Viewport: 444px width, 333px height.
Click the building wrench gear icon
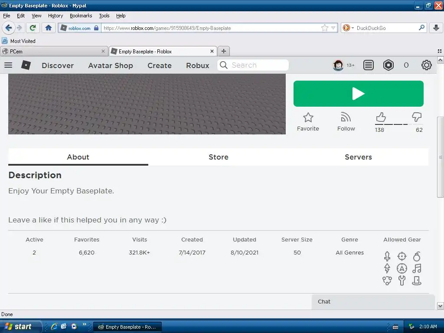tap(402, 281)
